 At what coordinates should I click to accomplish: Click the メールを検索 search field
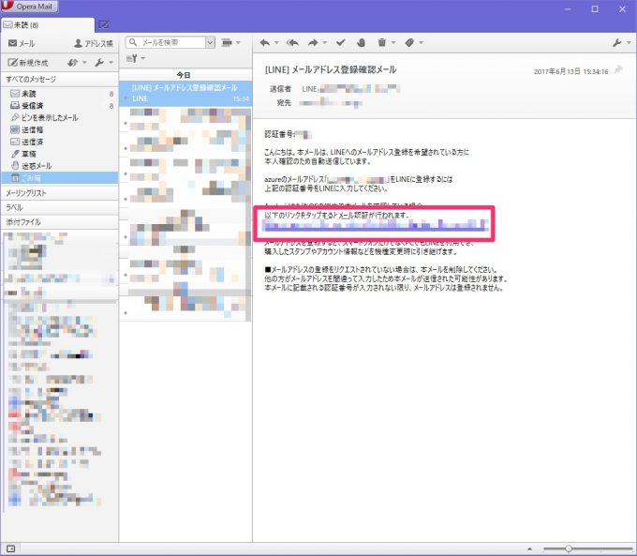(x=166, y=42)
